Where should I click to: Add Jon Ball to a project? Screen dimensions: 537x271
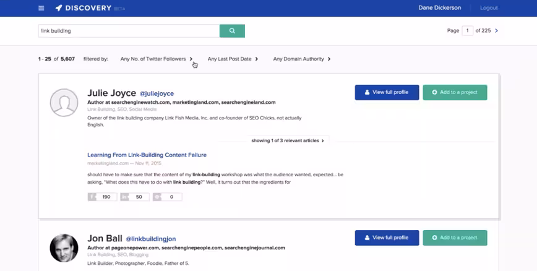click(455, 238)
